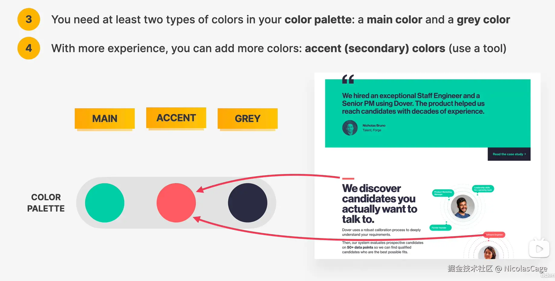Click the "We discover candidates" heading
Viewport: 555px width, 281px height.
tap(379, 204)
